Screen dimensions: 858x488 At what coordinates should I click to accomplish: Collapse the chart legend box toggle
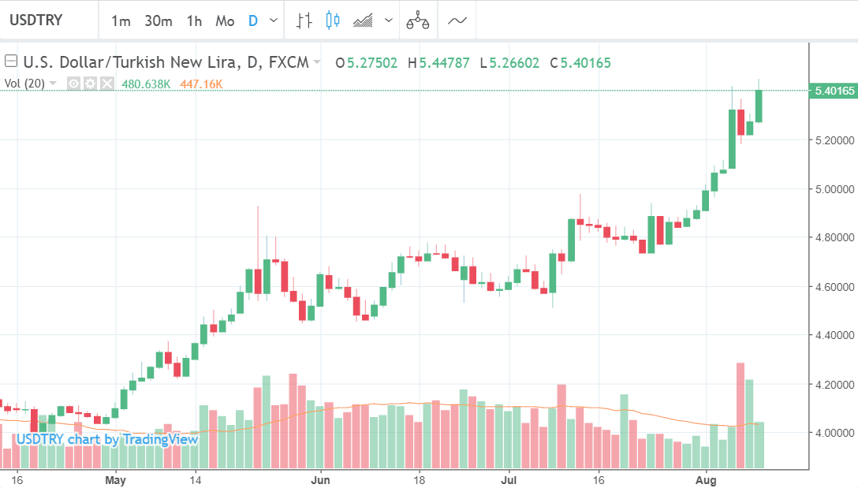(11, 62)
